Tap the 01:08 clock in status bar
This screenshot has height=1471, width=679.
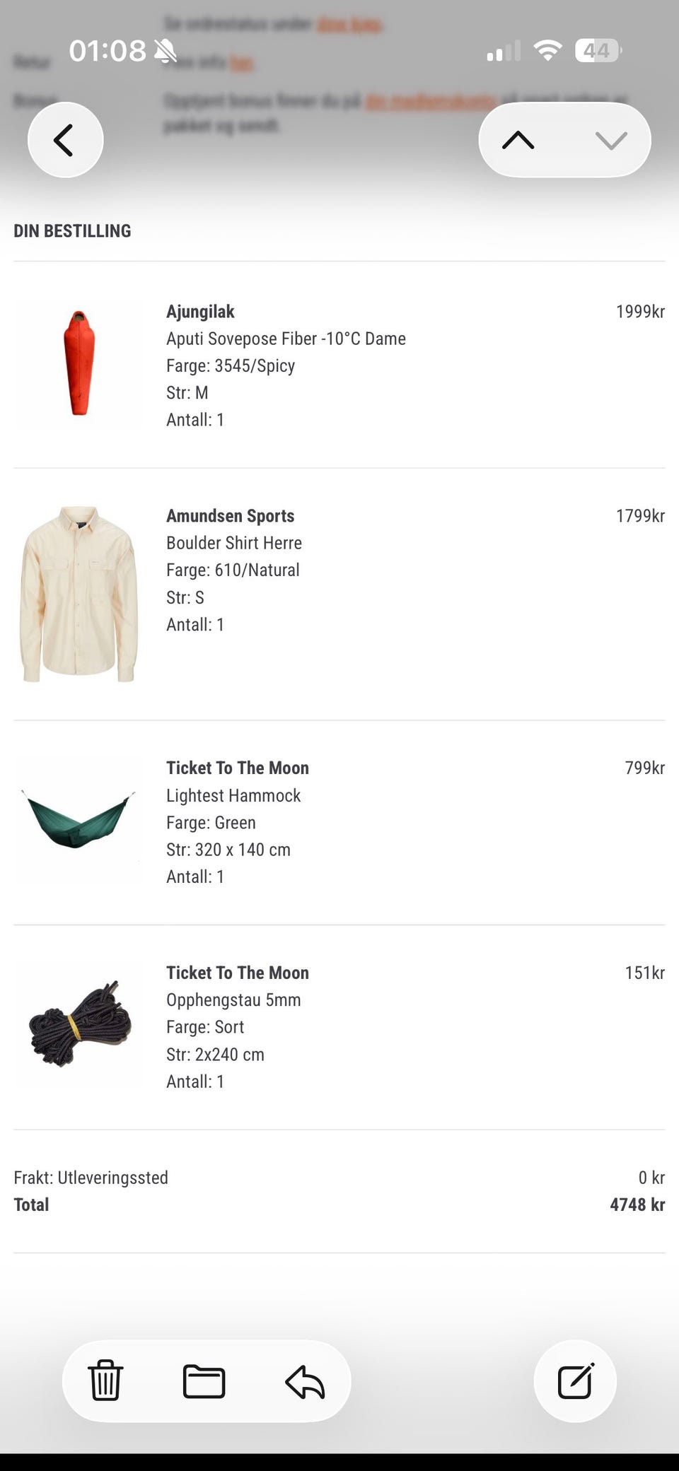(x=108, y=51)
